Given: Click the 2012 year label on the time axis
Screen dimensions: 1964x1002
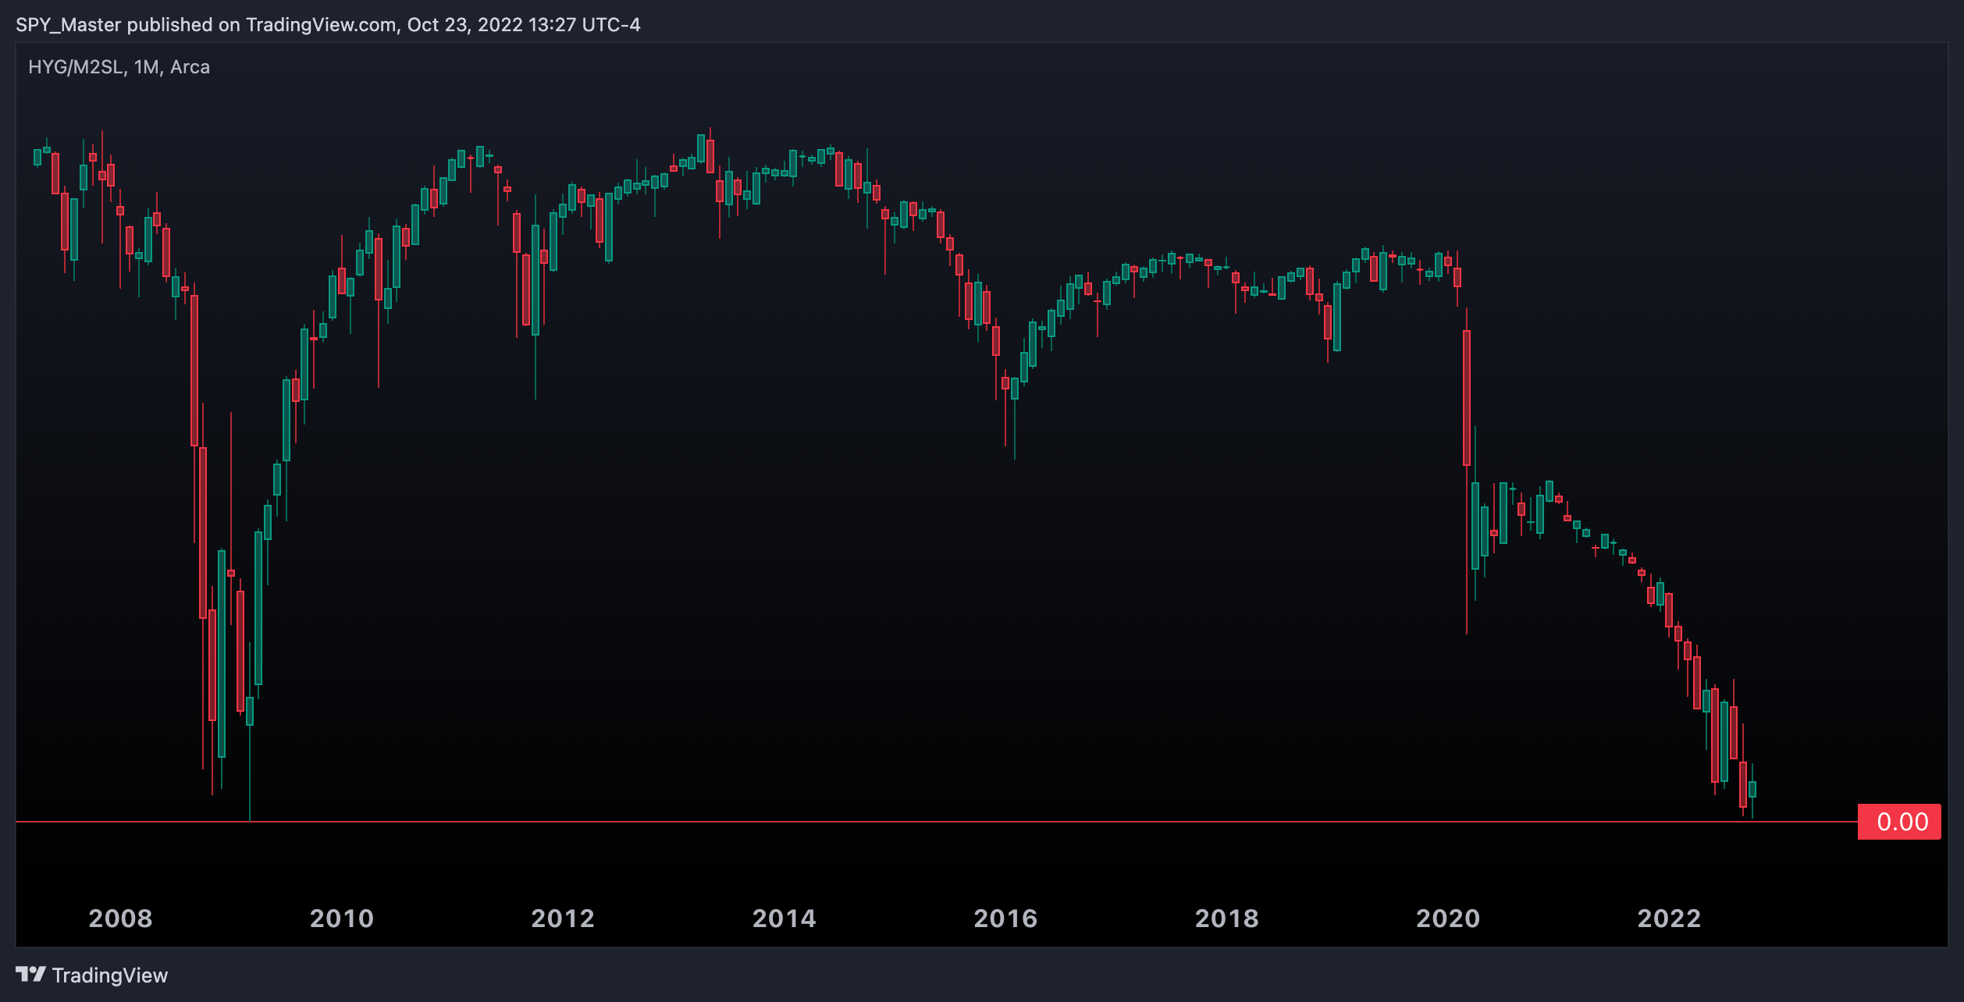Looking at the screenshot, I should (563, 918).
